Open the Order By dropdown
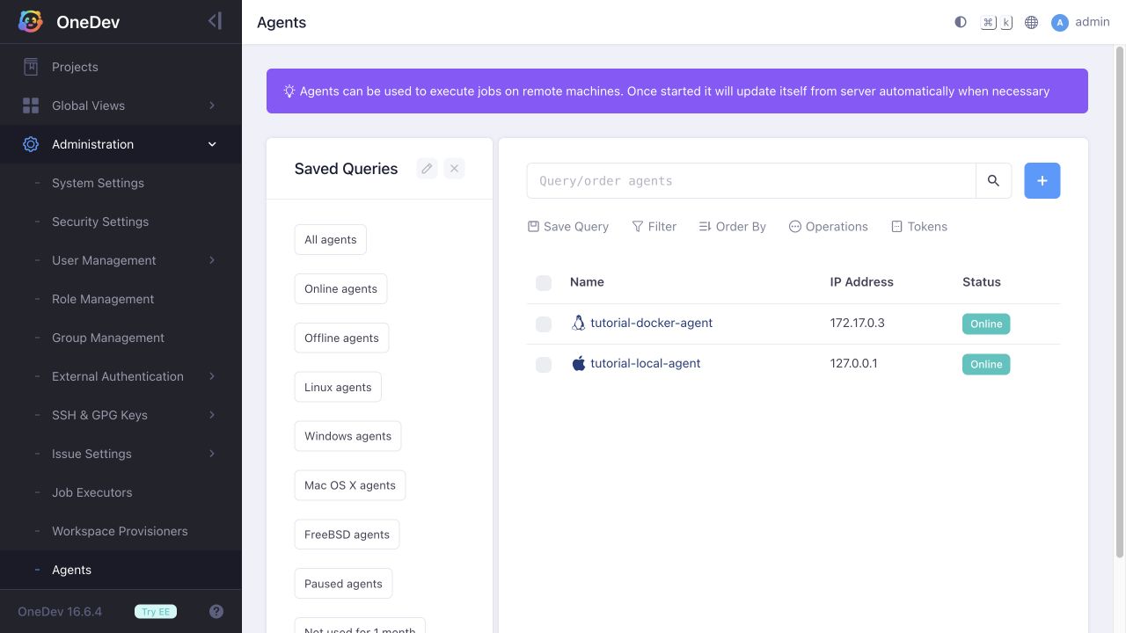 point(733,226)
